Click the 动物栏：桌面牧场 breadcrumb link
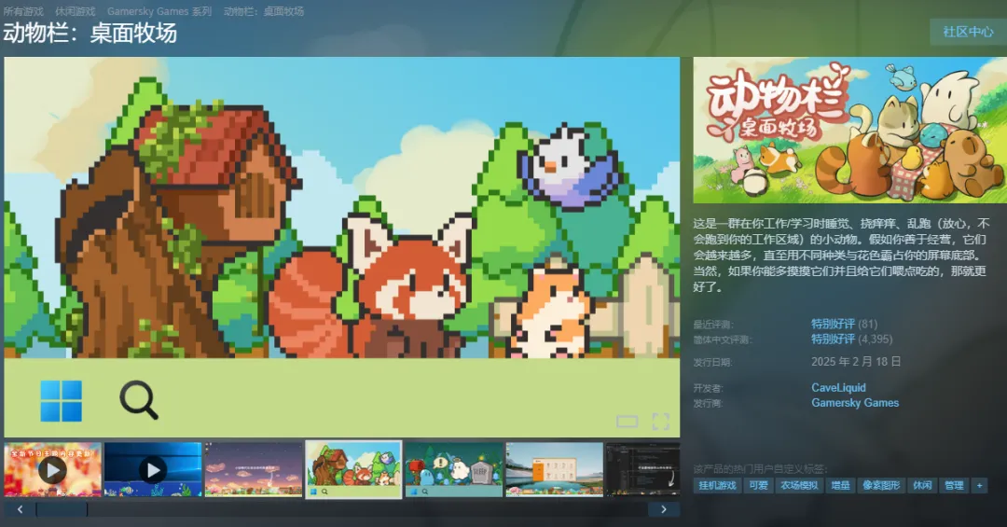Screen dimensions: 1007x527 tap(264, 11)
